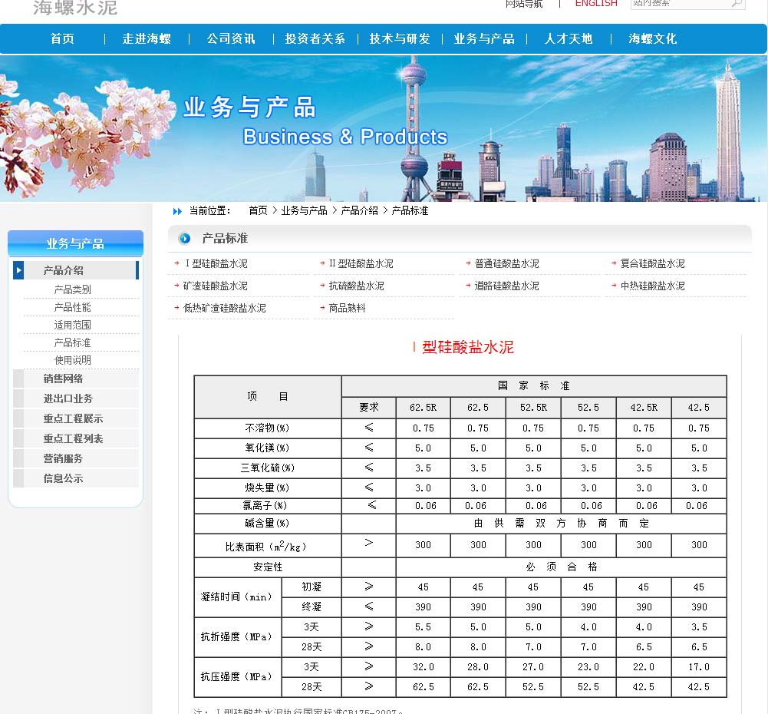768x714 pixels.
Task: Click the red arrow before 商品熟料
Action: 322,309
